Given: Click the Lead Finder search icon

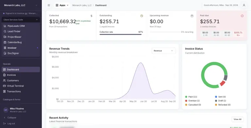Looking at the screenshot, I should (x=5, y=31).
